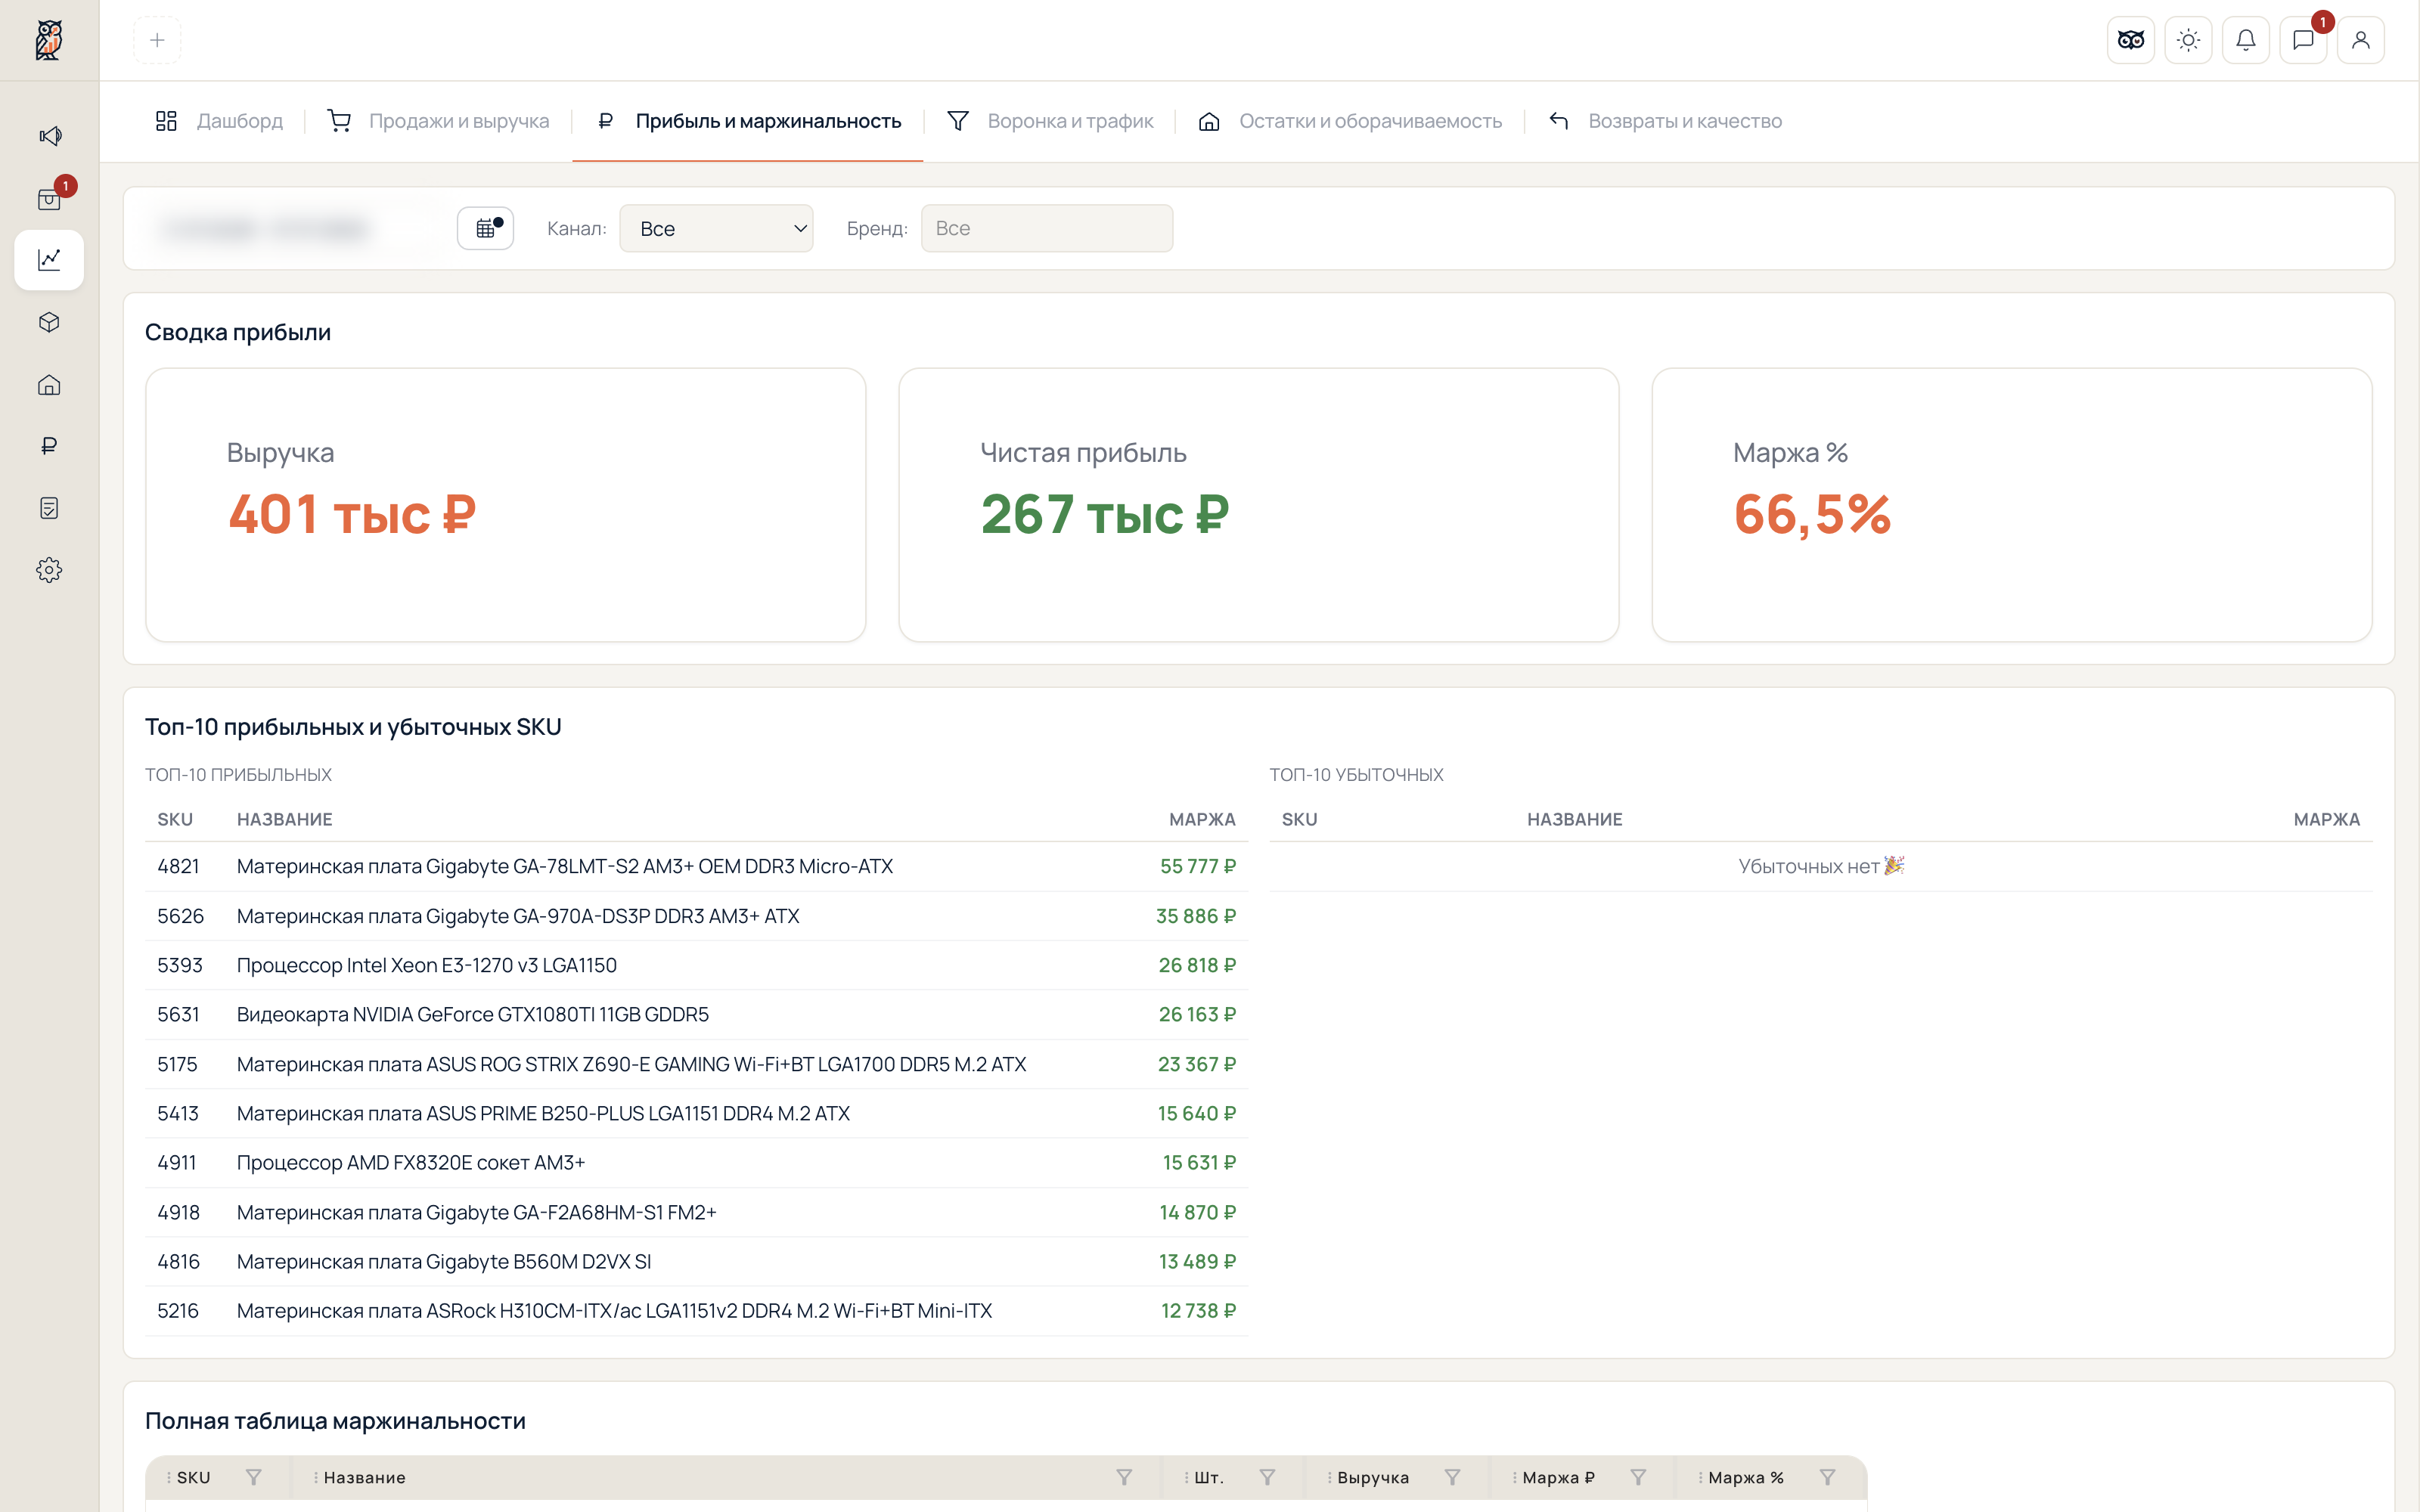2420x1512 pixels.
Task: Open the user profile icon
Action: 2360,40
